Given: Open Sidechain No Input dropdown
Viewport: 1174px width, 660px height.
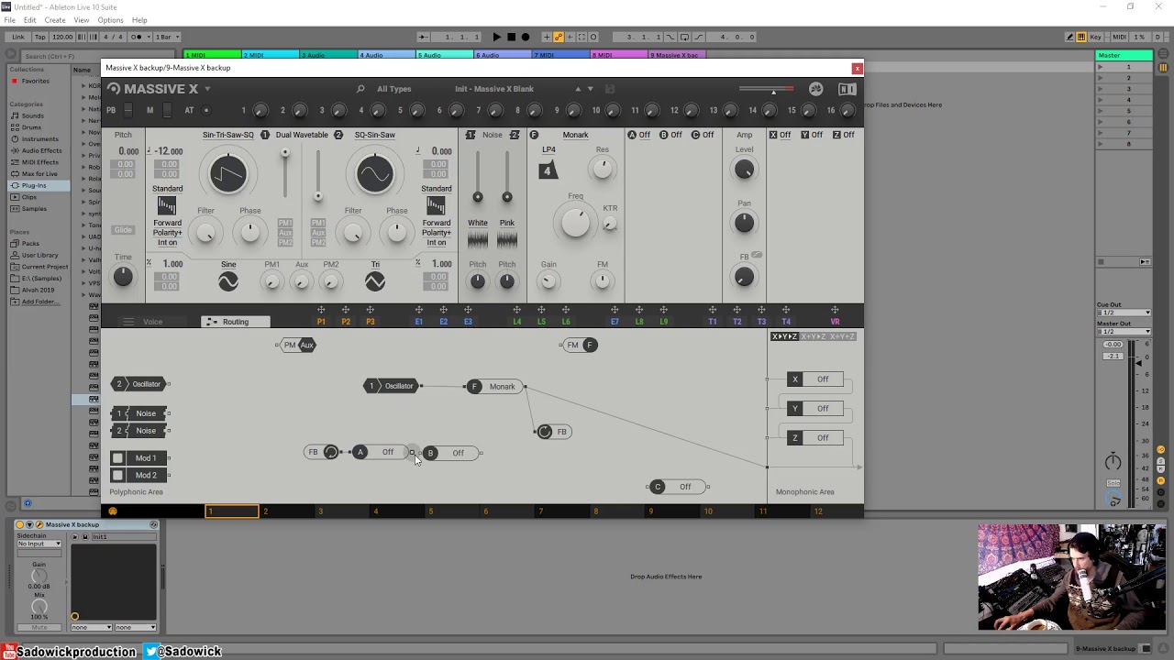Looking at the screenshot, I should (39, 544).
